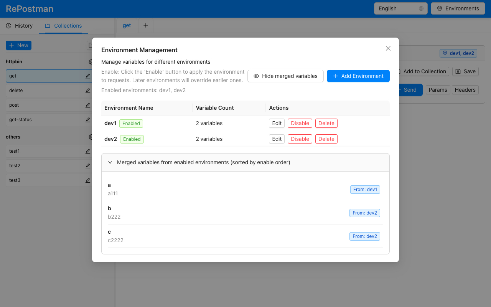Click pencil edit icon for get request

pos(88,76)
